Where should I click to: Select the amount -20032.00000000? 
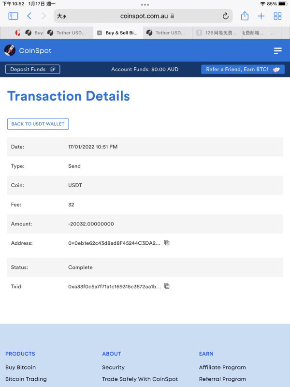91,224
